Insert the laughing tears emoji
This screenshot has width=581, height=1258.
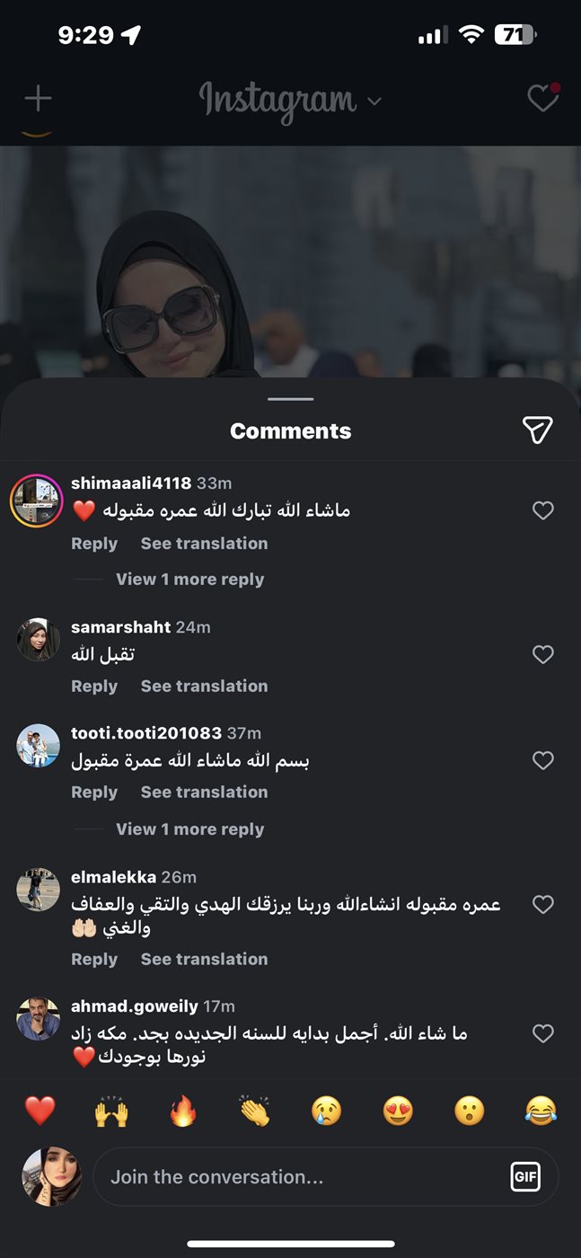541,1112
